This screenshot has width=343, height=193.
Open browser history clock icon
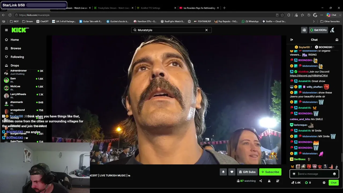[x=309, y=15]
